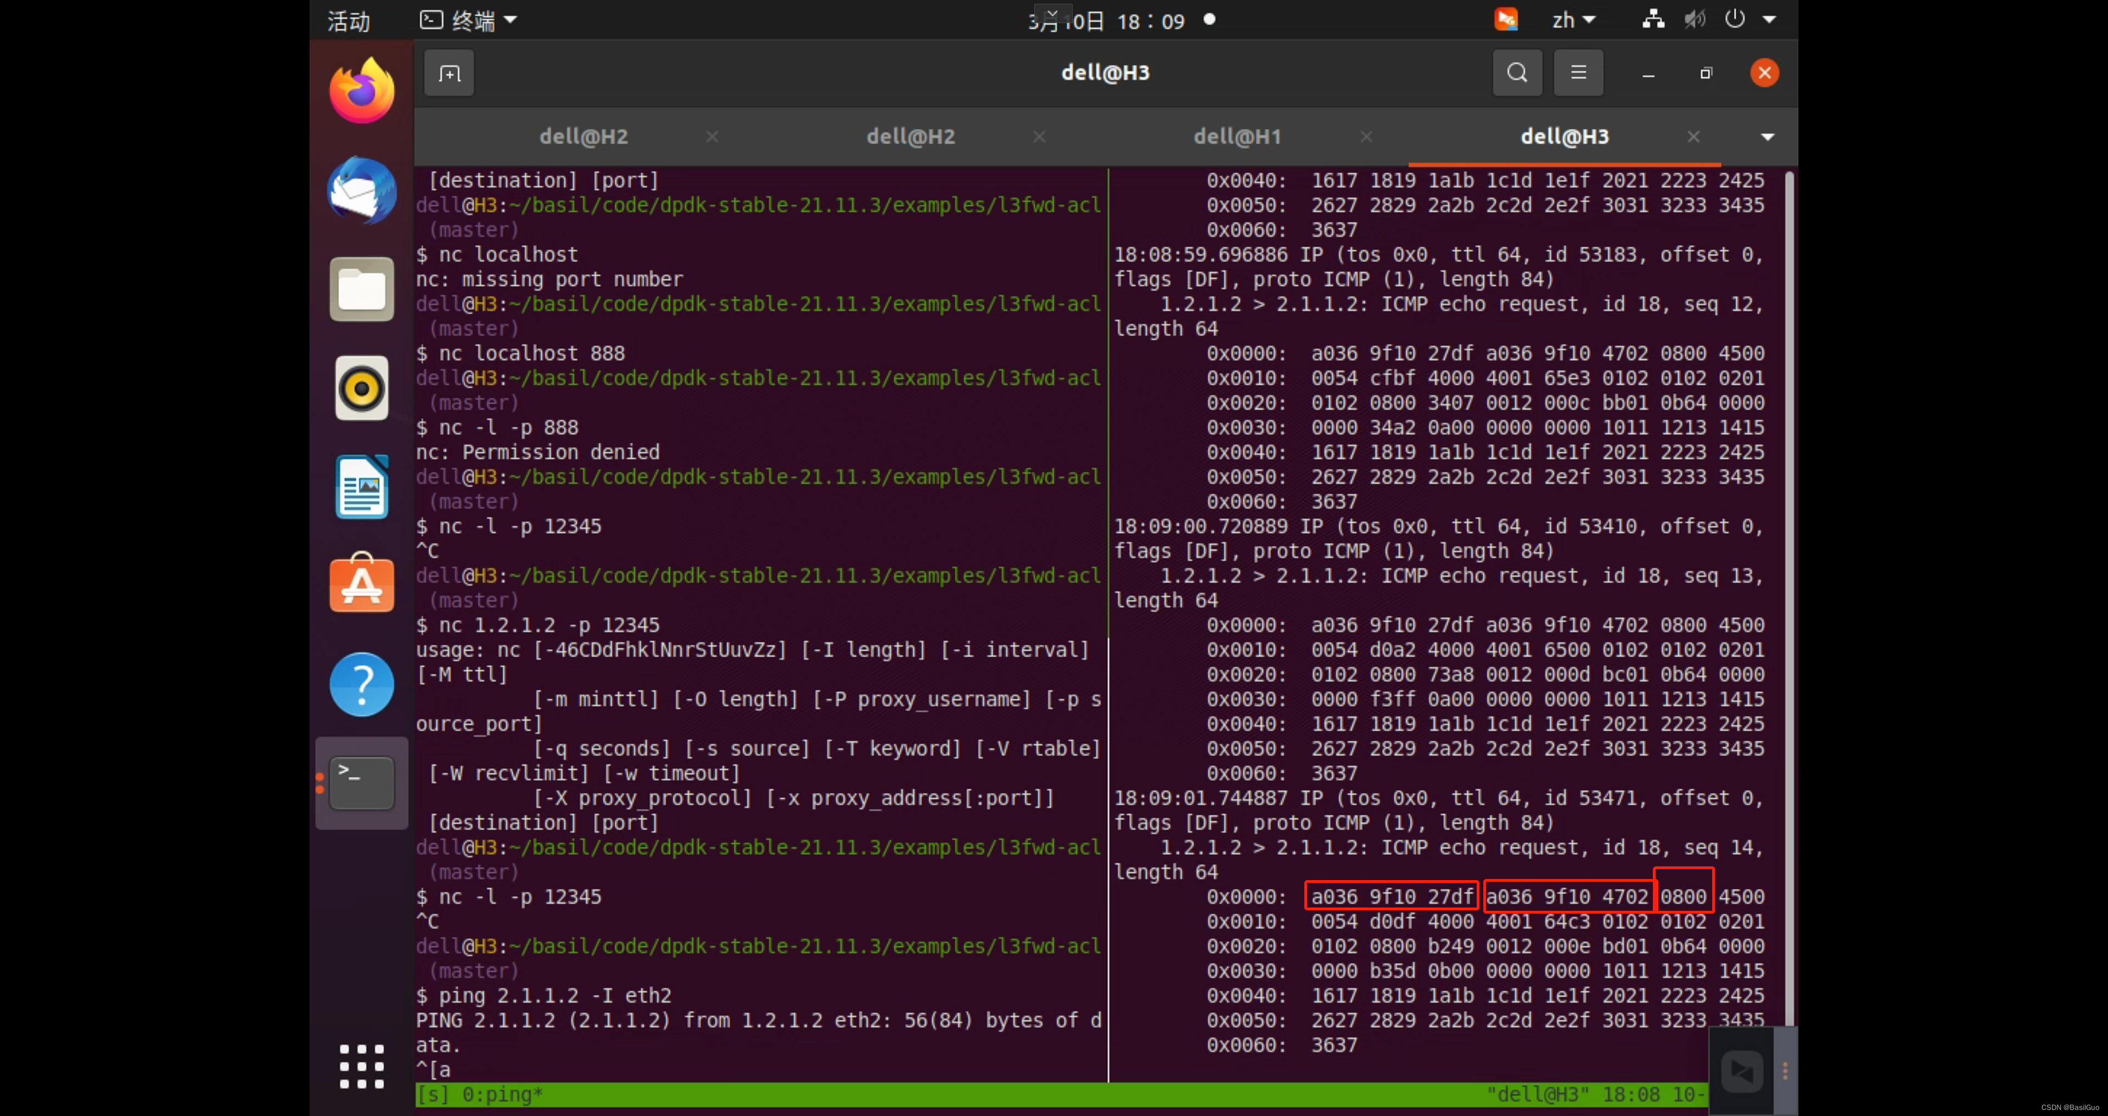Open the 终端 application menu
The height and width of the screenshot is (1116, 2108).
(x=468, y=20)
